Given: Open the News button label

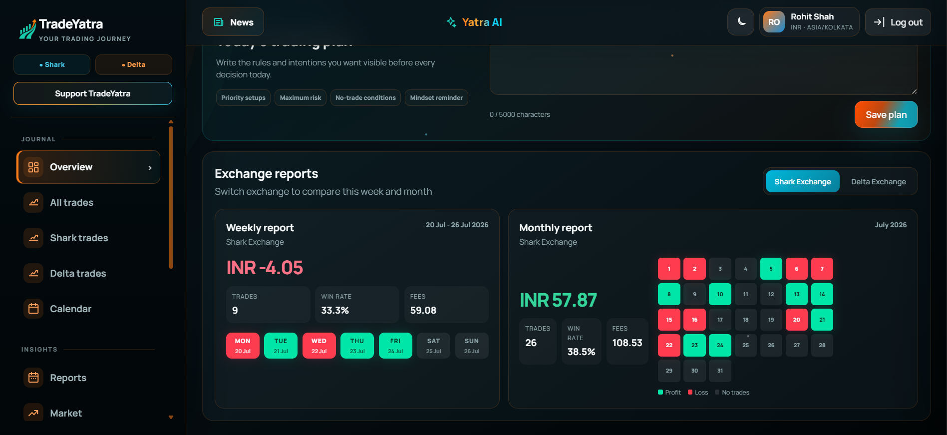Looking at the screenshot, I should 242,22.
